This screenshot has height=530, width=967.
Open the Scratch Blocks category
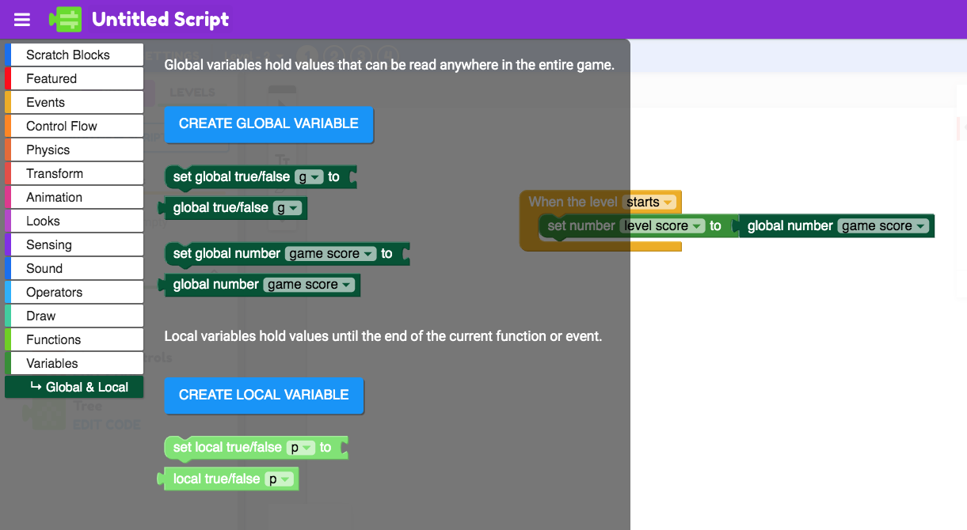pyautogui.click(x=74, y=55)
